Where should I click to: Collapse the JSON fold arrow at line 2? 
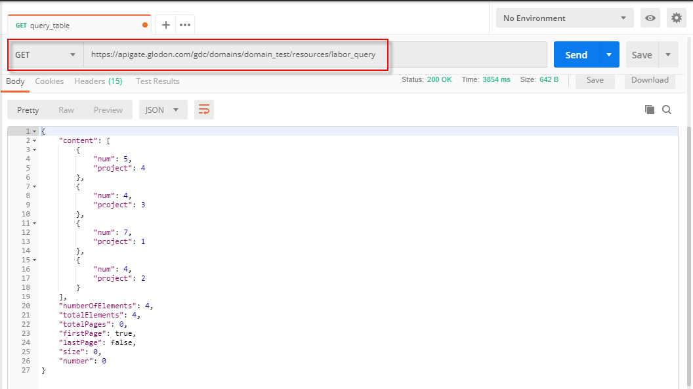click(34, 140)
